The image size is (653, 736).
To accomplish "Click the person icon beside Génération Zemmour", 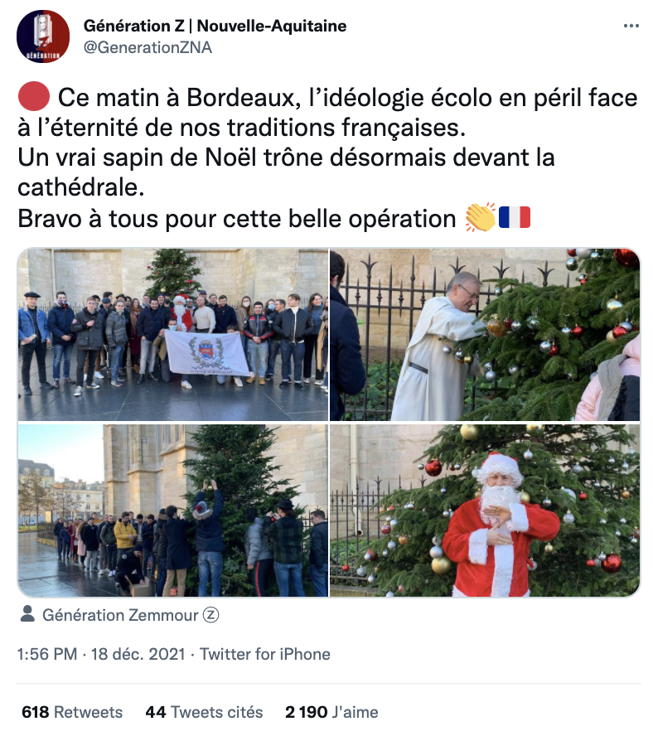I will [27, 614].
